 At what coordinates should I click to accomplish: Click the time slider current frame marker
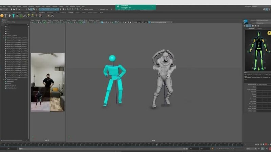(157, 145)
